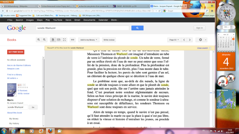Open the More menu in Google bar

[115, 20]
